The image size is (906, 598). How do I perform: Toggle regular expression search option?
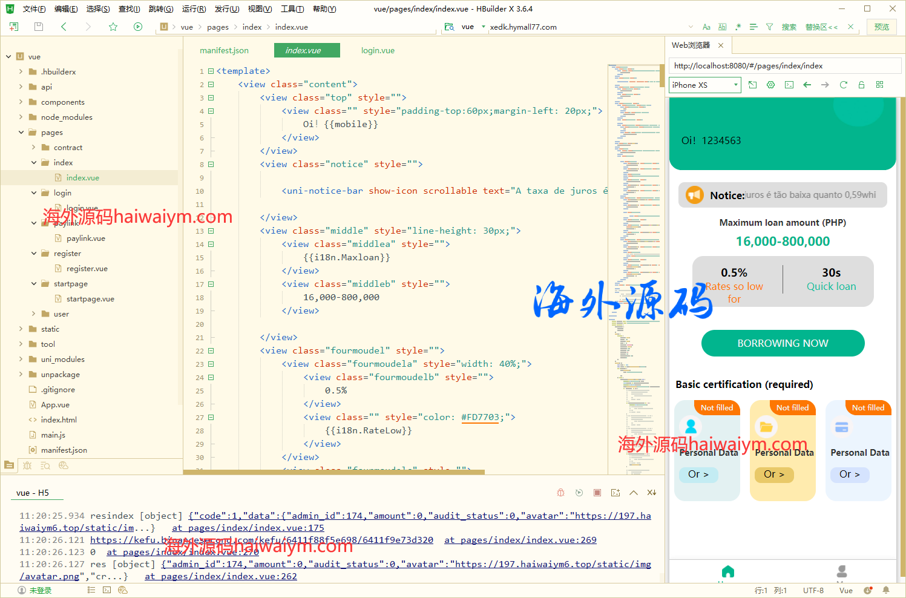click(738, 27)
